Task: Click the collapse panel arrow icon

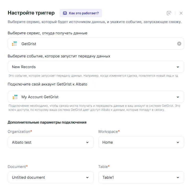Action: tap(169, 13)
